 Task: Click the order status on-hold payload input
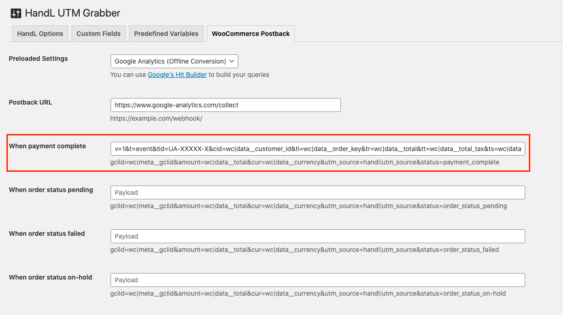317,280
